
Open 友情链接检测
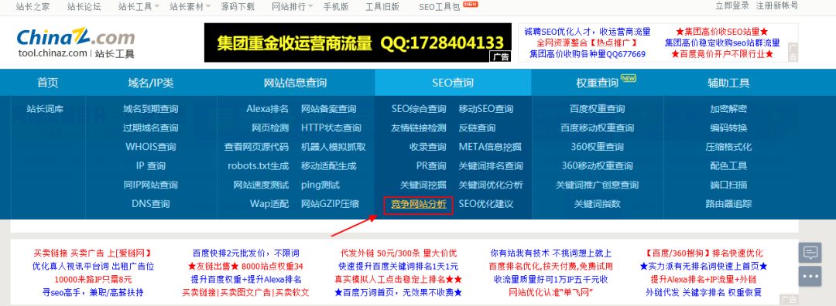click(419, 127)
